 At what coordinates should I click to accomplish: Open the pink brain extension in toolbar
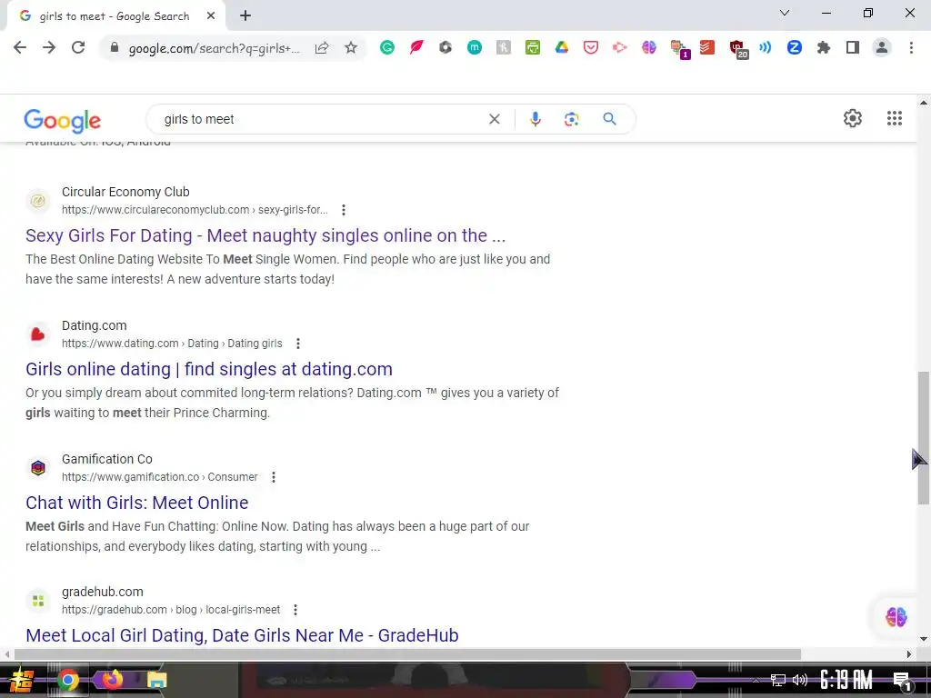click(649, 47)
